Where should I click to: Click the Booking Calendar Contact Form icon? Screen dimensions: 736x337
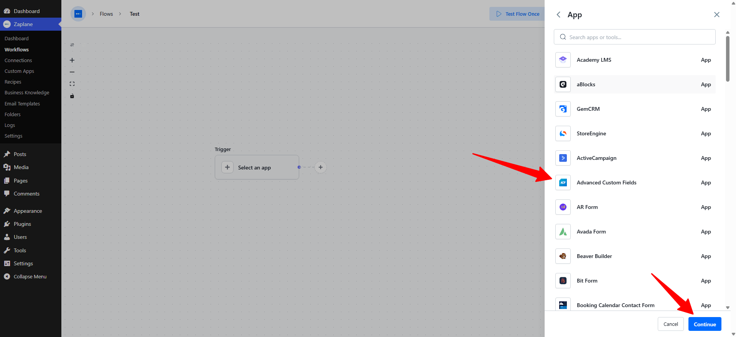[x=563, y=304]
